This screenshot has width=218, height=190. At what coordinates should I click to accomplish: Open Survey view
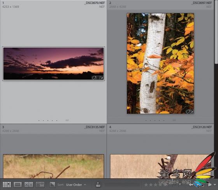(40, 185)
